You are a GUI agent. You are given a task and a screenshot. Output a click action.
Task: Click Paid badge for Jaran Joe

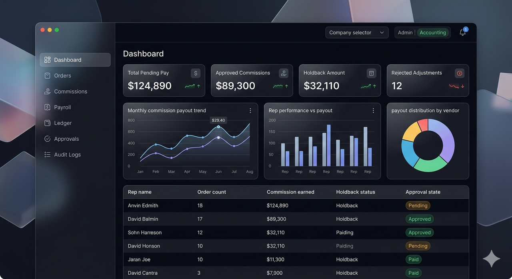pyautogui.click(x=414, y=259)
